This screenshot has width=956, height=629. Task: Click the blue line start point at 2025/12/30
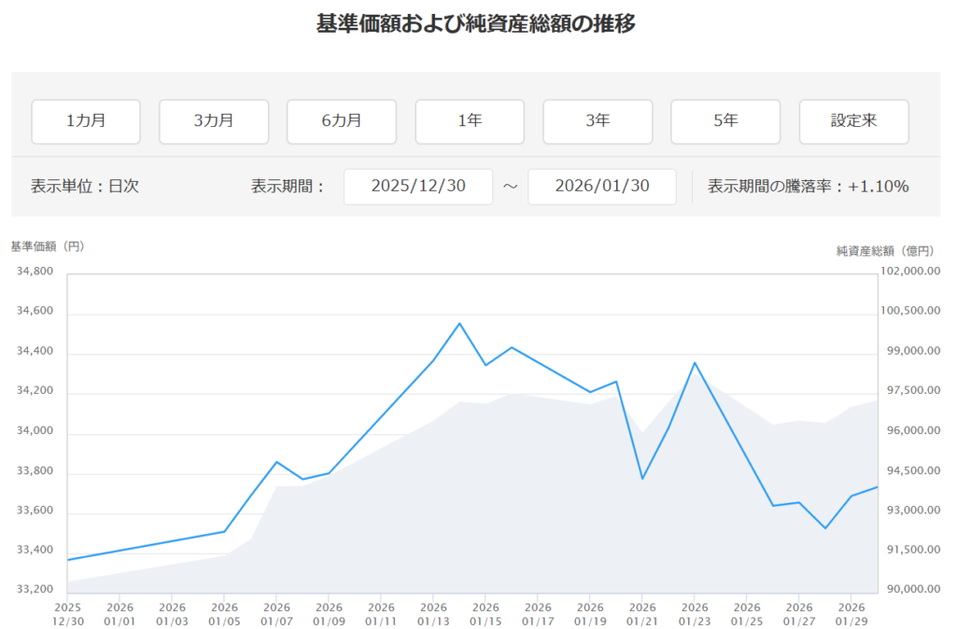pos(68,560)
